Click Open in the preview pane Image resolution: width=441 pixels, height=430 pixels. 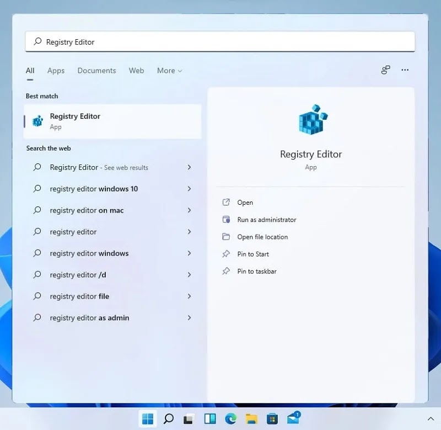(245, 203)
